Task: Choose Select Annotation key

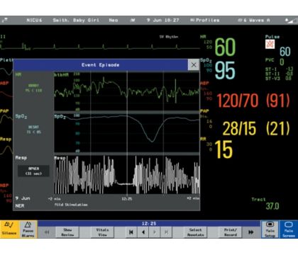Action: click(x=196, y=232)
